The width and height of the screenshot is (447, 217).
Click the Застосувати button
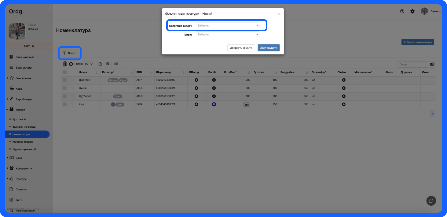(268, 48)
